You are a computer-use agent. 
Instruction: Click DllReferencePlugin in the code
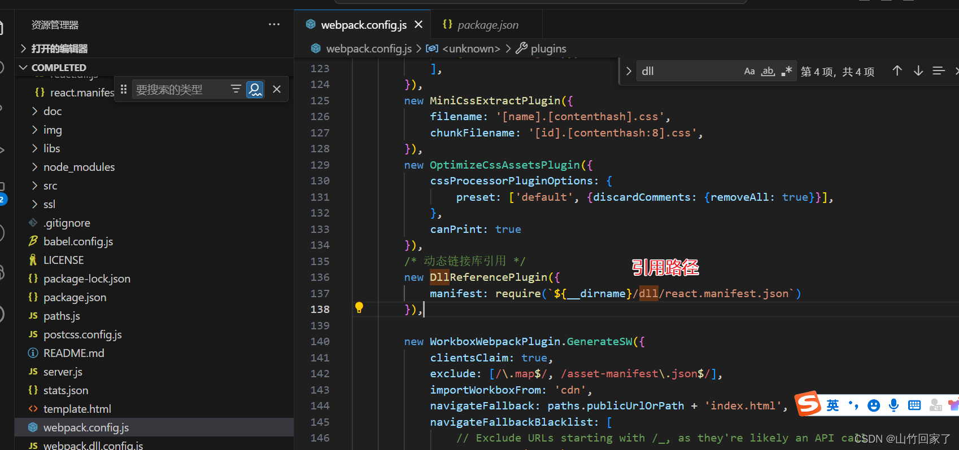[489, 277]
